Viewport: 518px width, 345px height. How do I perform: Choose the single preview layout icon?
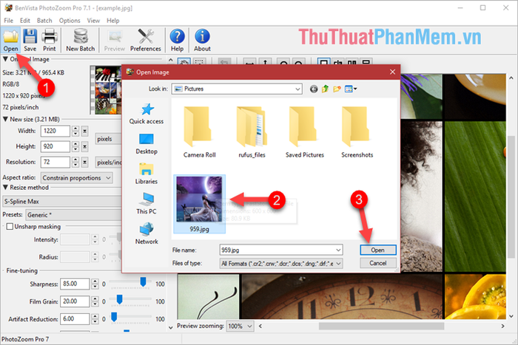pyautogui.click(x=324, y=61)
